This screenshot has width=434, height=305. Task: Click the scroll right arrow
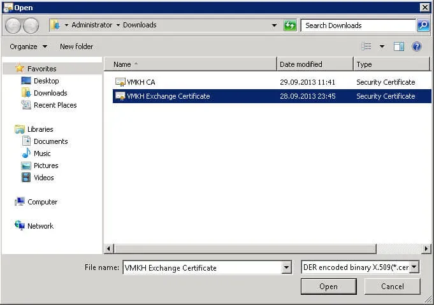tap(426, 249)
